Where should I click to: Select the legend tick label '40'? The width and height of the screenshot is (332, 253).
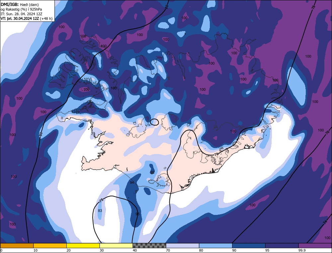click(135, 250)
